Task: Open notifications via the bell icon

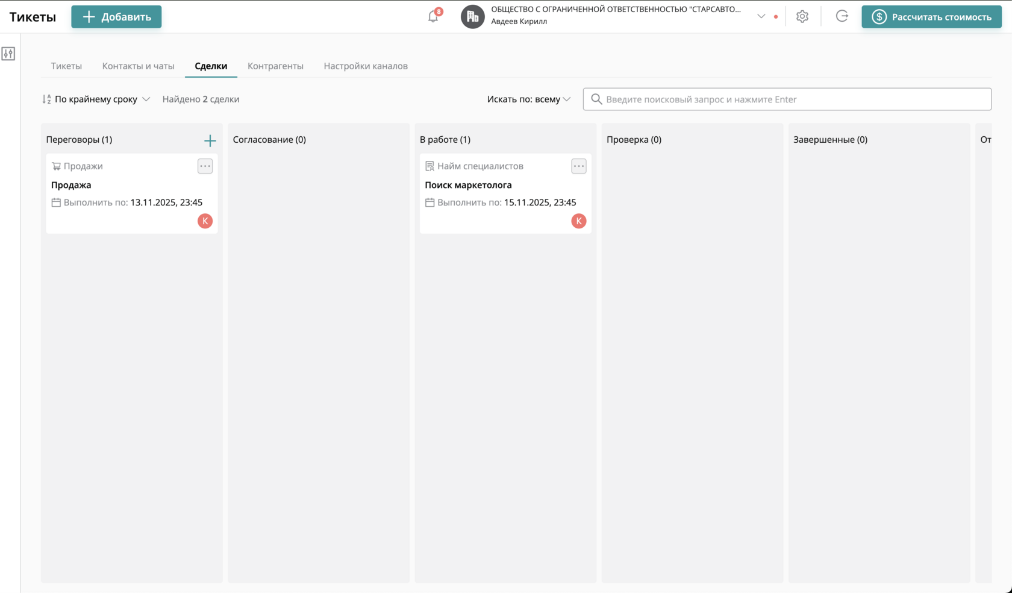Action: coord(433,16)
